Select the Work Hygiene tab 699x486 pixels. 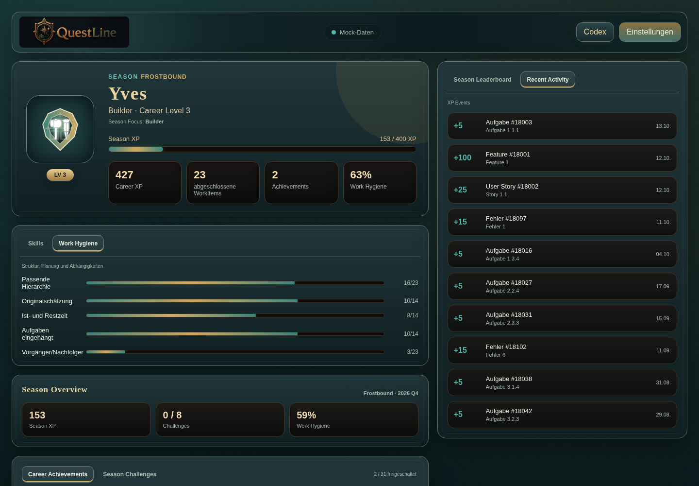pyautogui.click(x=78, y=243)
